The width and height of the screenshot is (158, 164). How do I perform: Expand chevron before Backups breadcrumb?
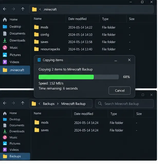click(39, 104)
